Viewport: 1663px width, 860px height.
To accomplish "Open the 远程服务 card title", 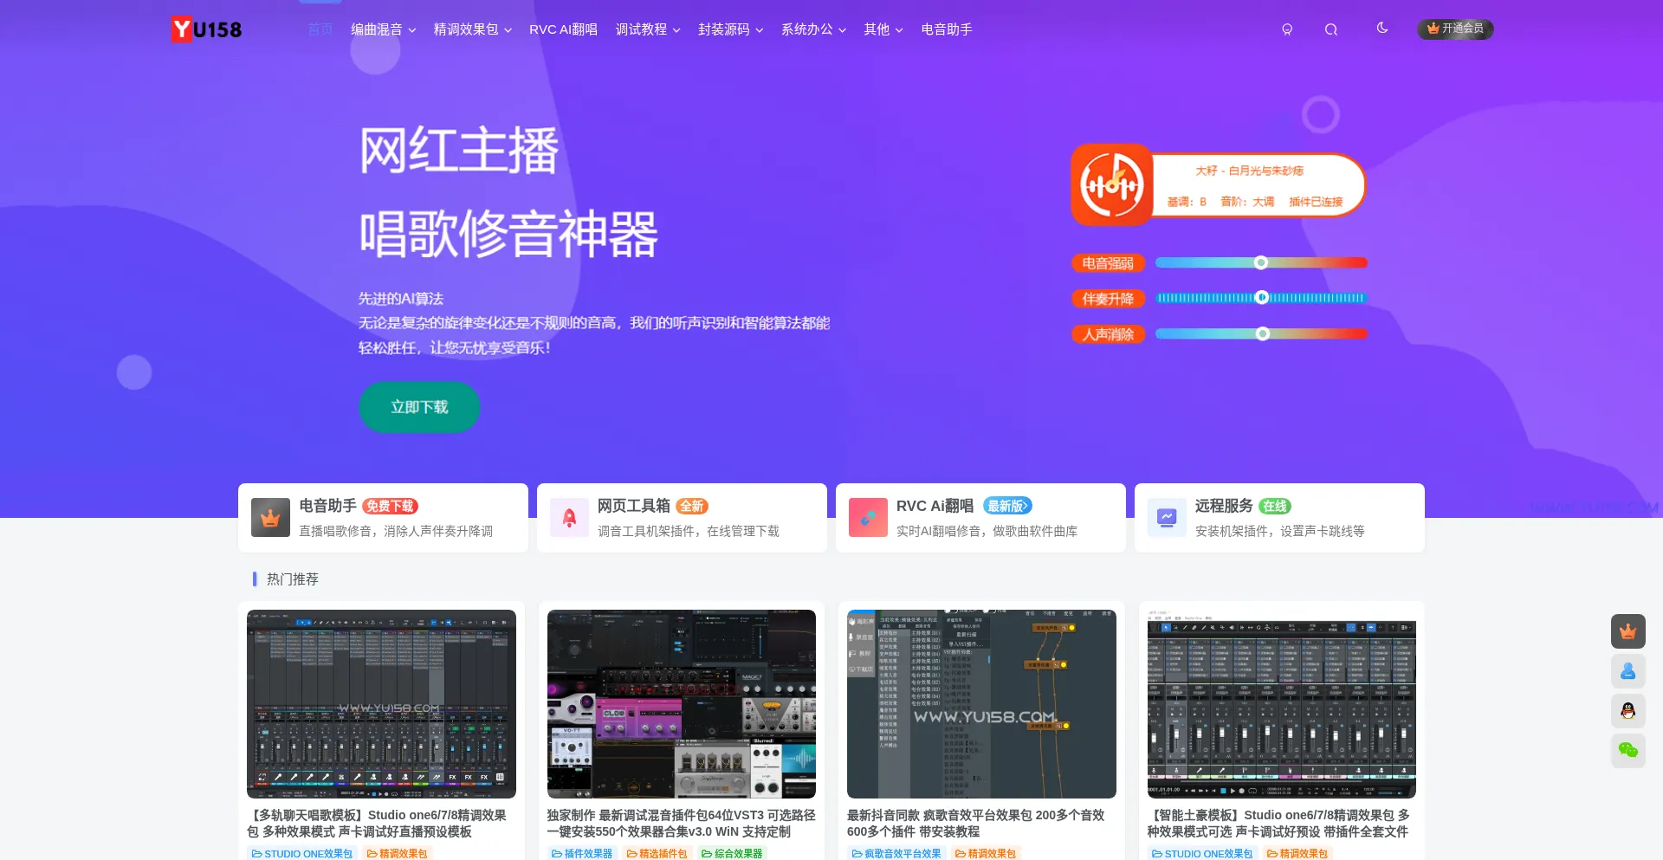I will coord(1224,506).
